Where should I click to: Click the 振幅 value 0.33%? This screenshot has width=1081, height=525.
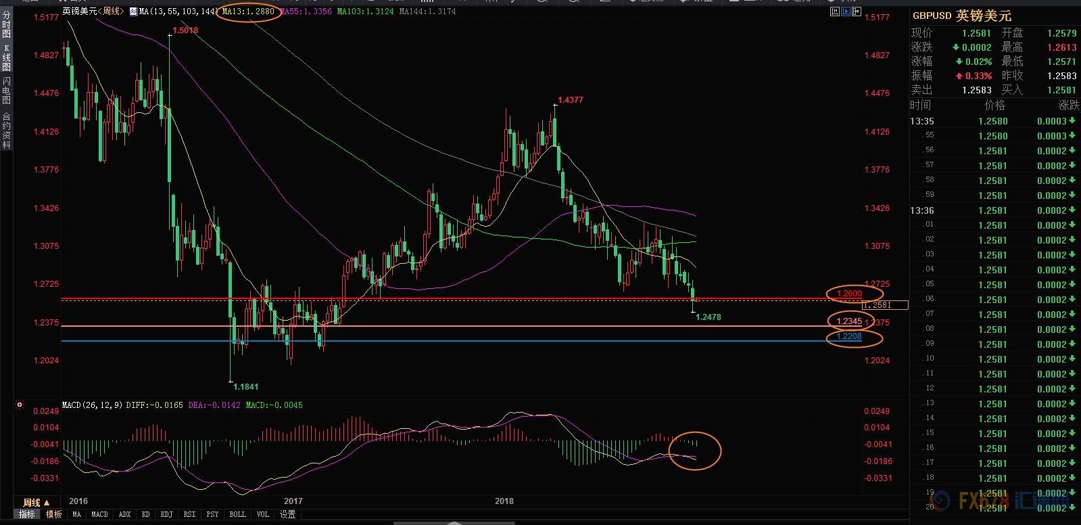point(979,76)
